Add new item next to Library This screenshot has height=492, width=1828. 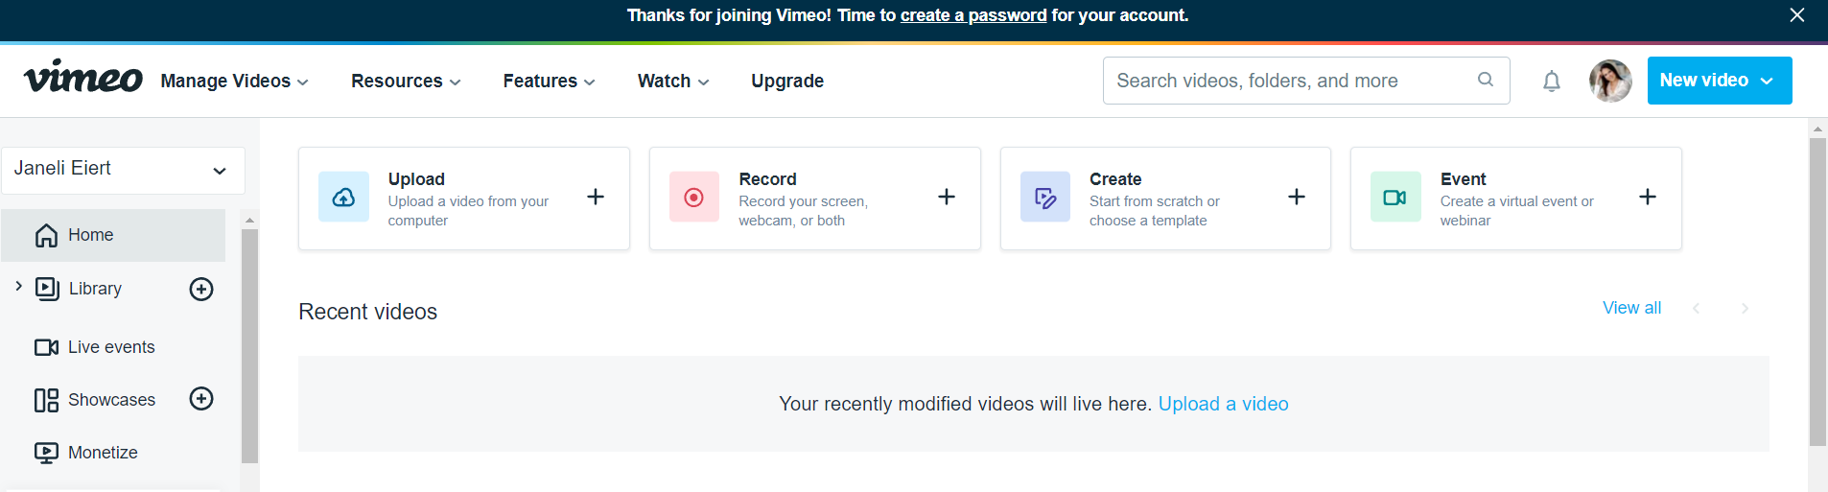click(201, 289)
